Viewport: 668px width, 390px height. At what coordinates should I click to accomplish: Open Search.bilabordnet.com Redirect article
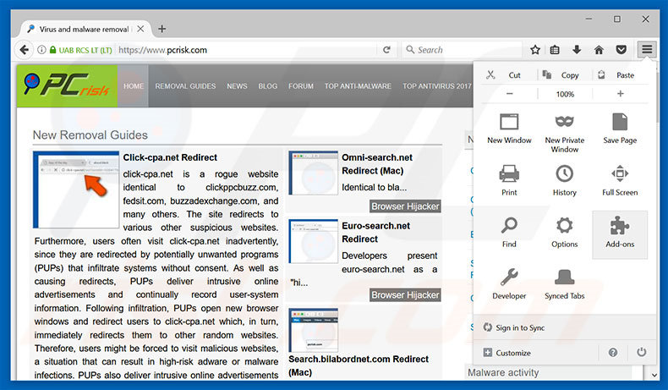pos(359,365)
